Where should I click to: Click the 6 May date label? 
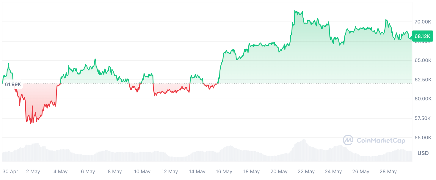[x=88, y=172]
